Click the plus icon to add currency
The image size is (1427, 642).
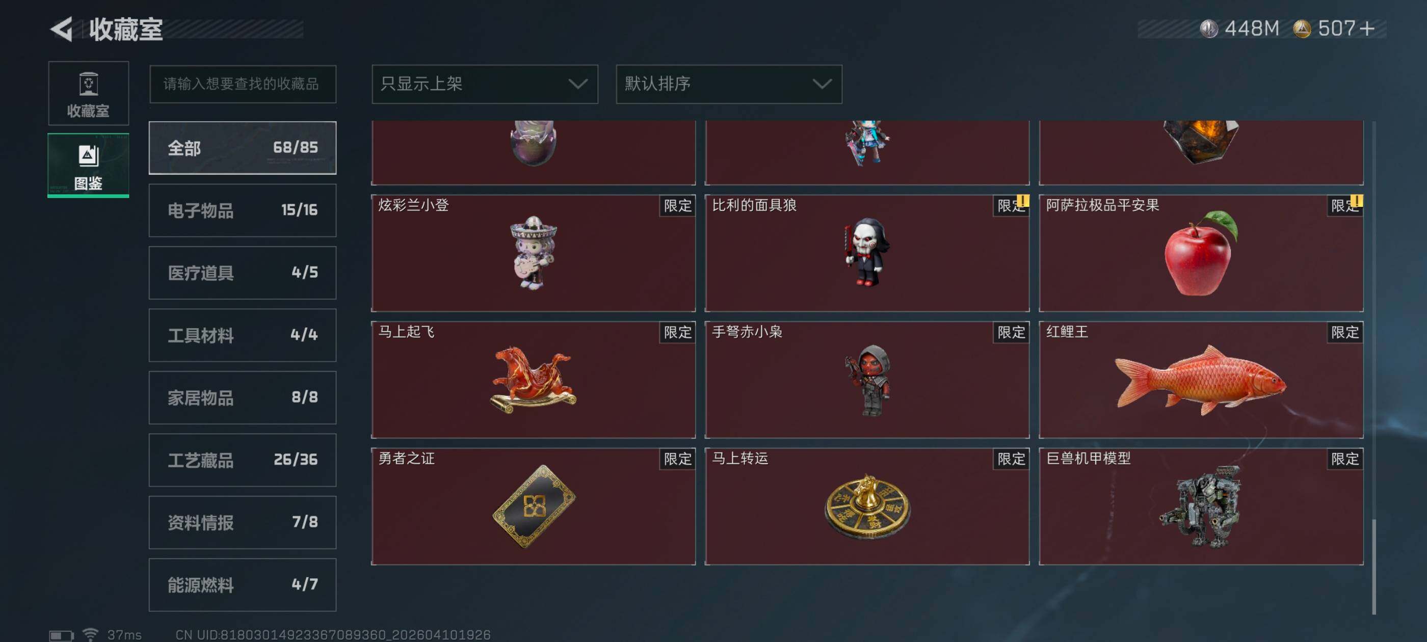pos(1367,28)
